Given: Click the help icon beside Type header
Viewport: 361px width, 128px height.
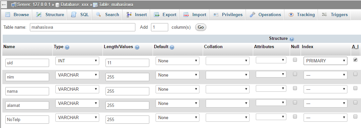Looking at the screenshot, I should [67, 48].
